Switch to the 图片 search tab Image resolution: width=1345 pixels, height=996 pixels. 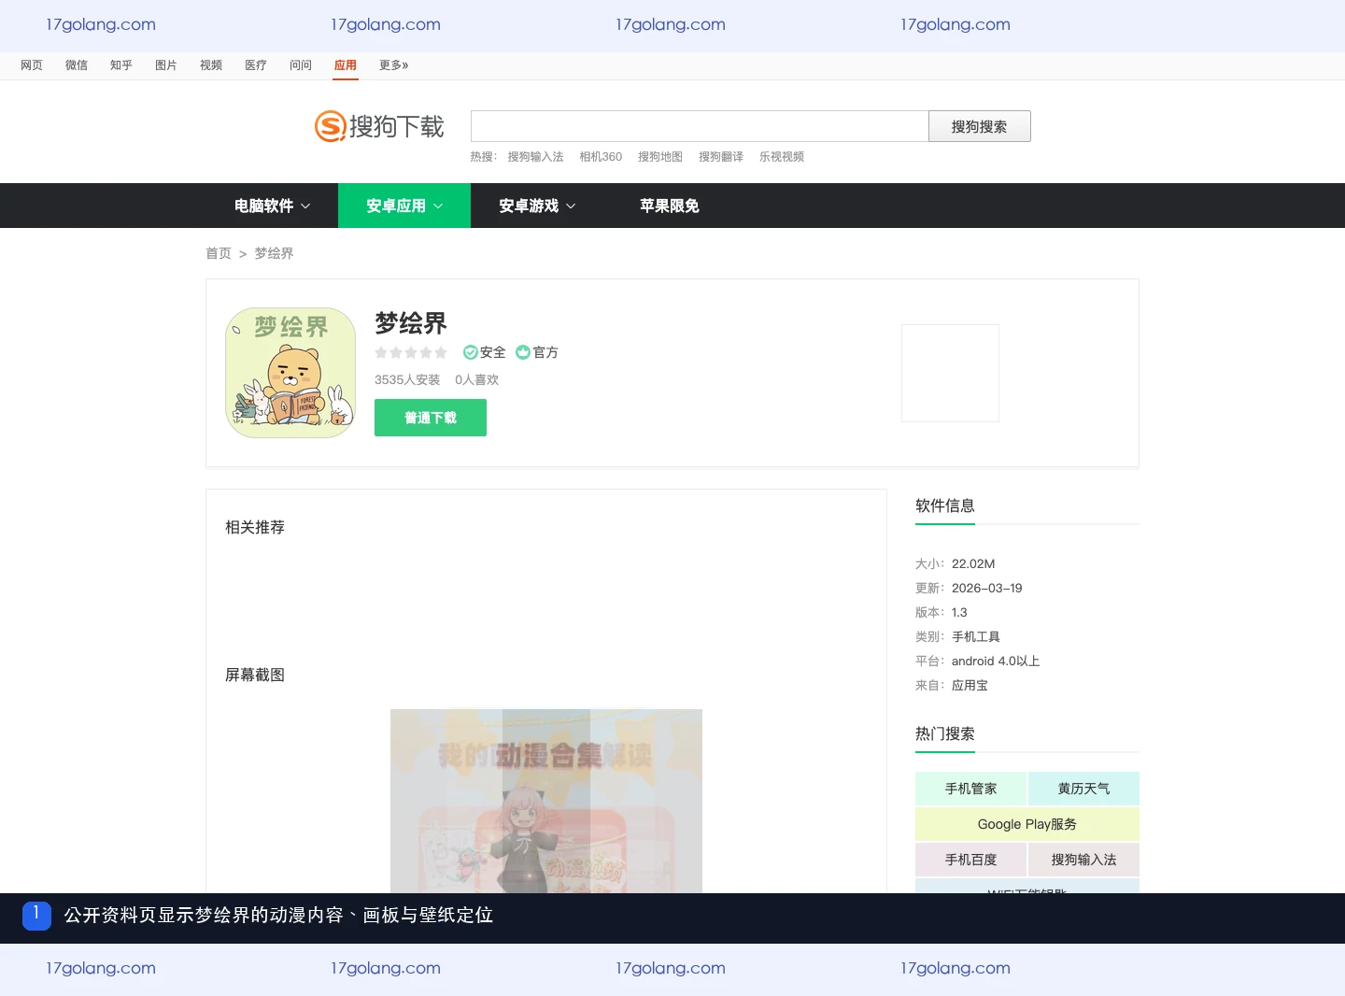point(166,65)
